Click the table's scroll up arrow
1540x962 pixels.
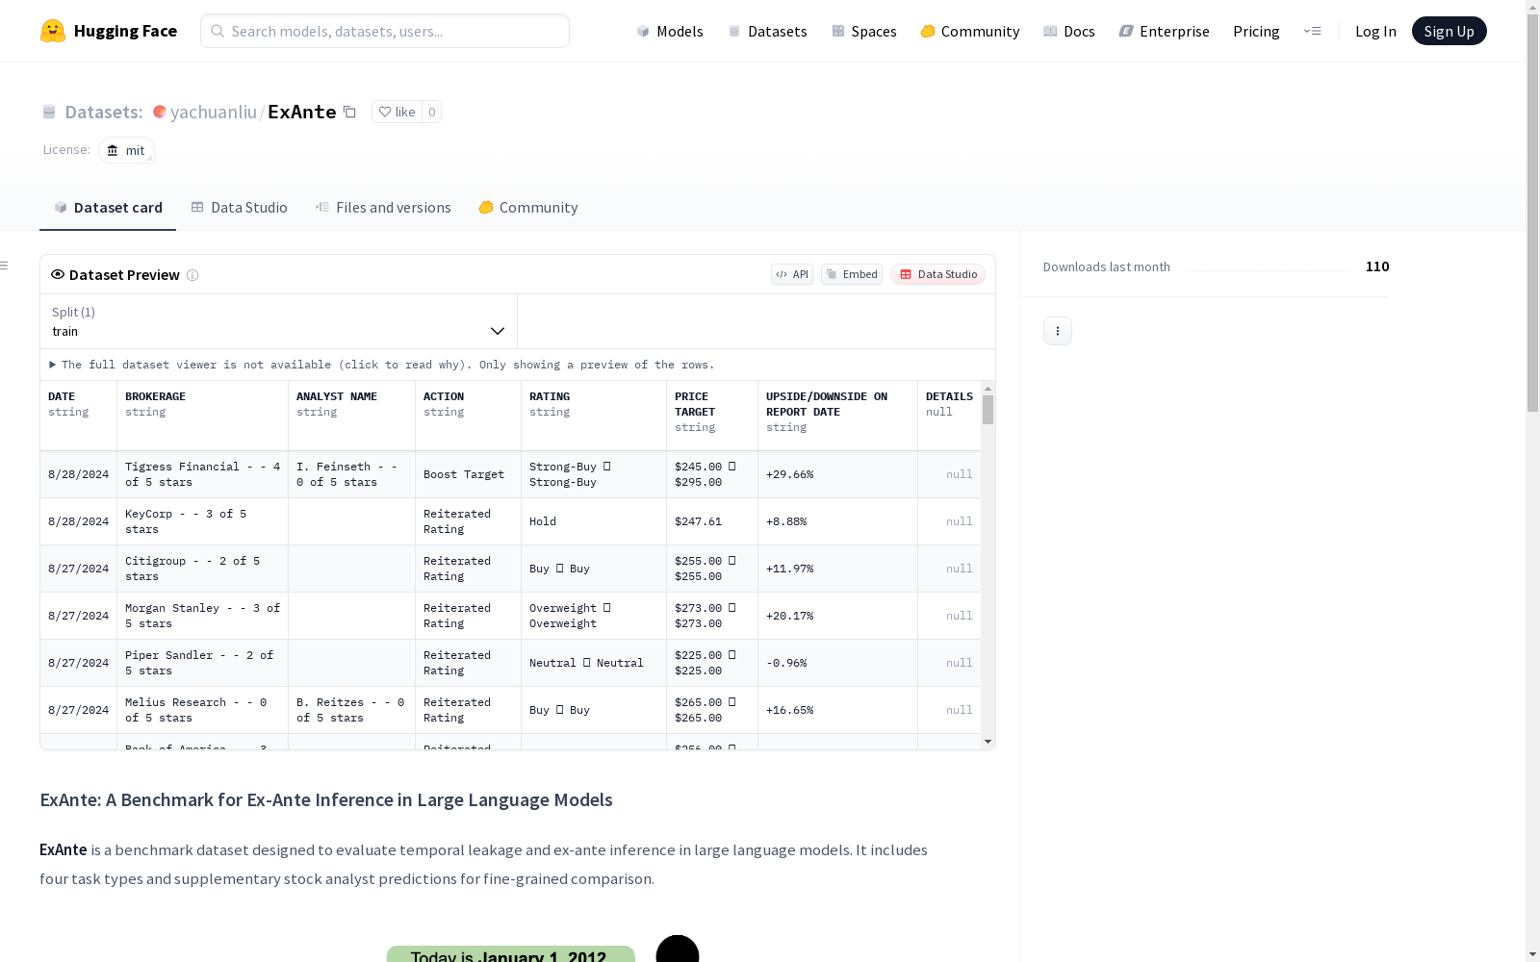coord(988,389)
